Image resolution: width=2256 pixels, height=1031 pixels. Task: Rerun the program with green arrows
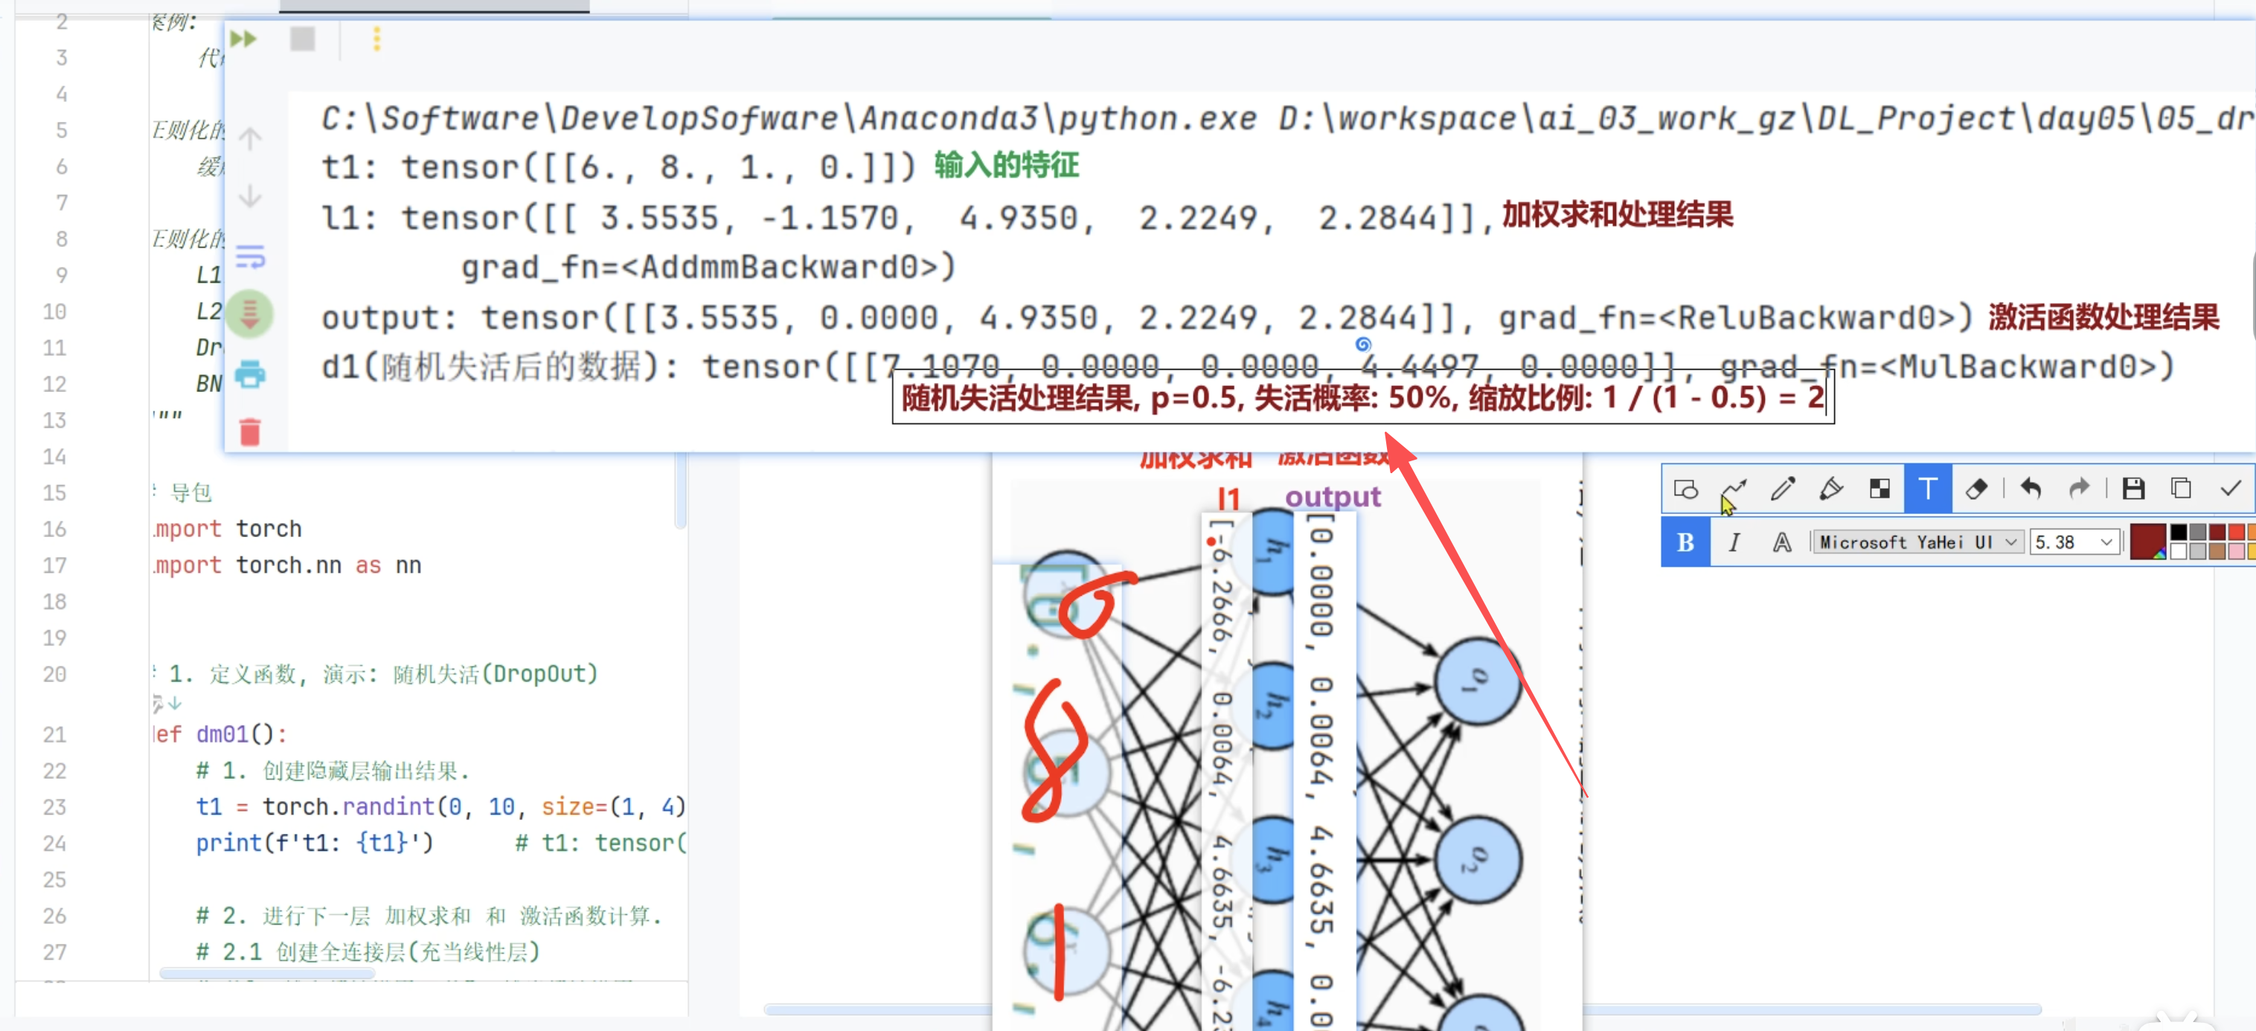pos(243,39)
